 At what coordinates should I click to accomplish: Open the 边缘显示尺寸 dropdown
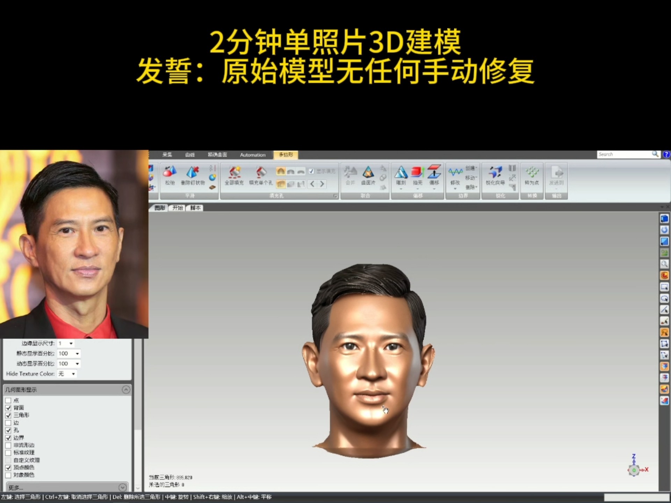[66, 343]
